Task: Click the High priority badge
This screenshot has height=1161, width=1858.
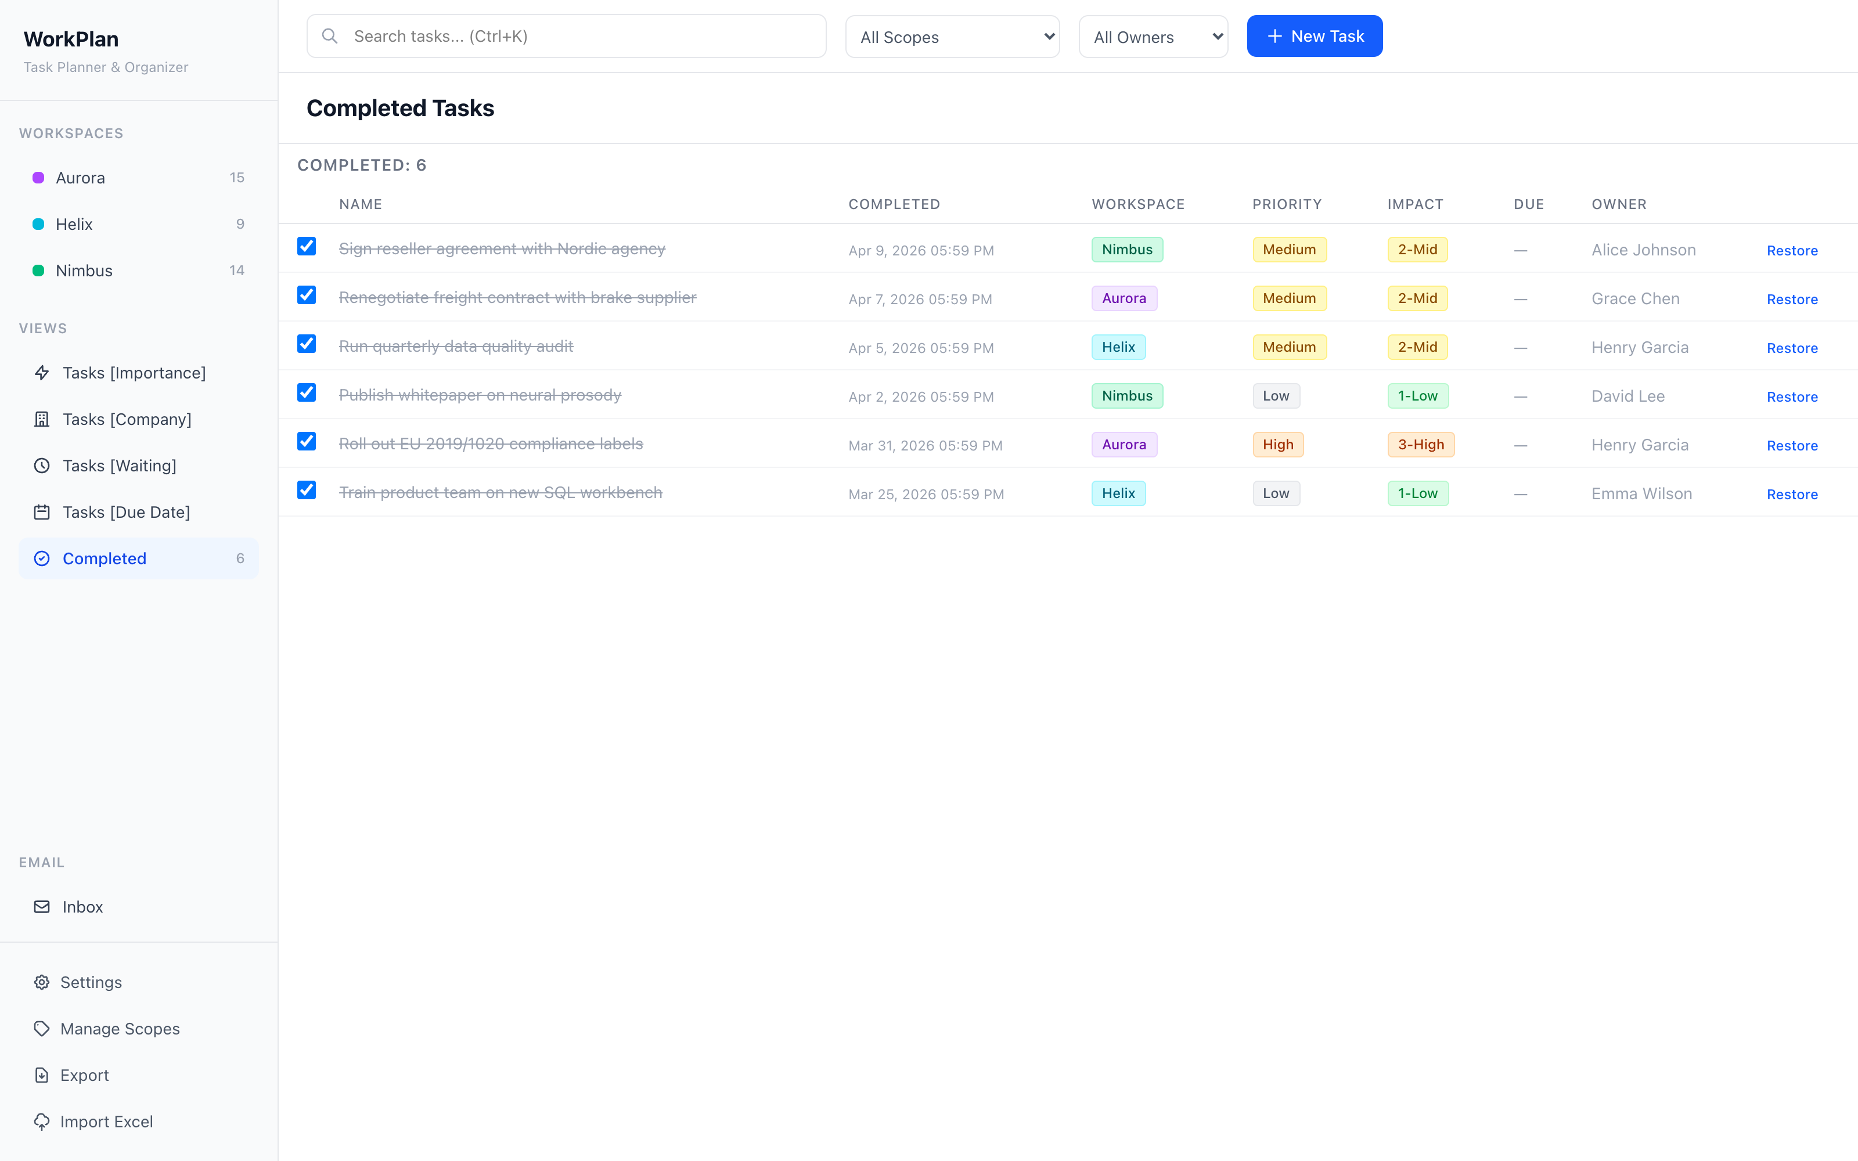Action: coord(1277,445)
